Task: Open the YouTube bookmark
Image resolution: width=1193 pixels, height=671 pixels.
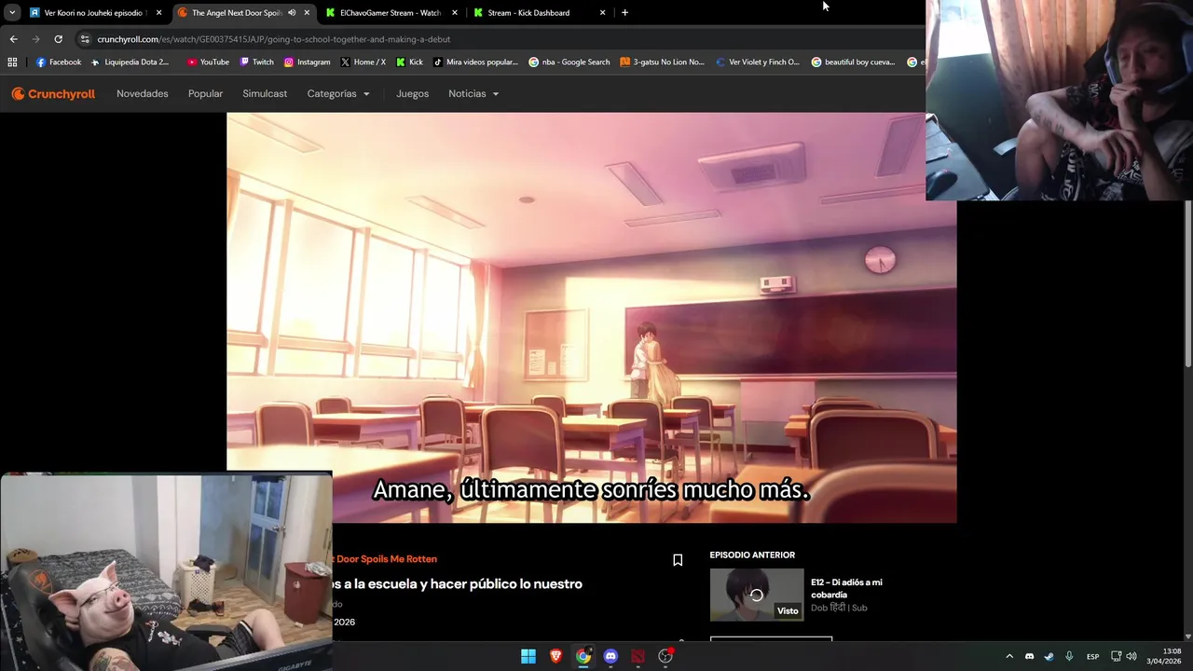Action: click(x=208, y=62)
